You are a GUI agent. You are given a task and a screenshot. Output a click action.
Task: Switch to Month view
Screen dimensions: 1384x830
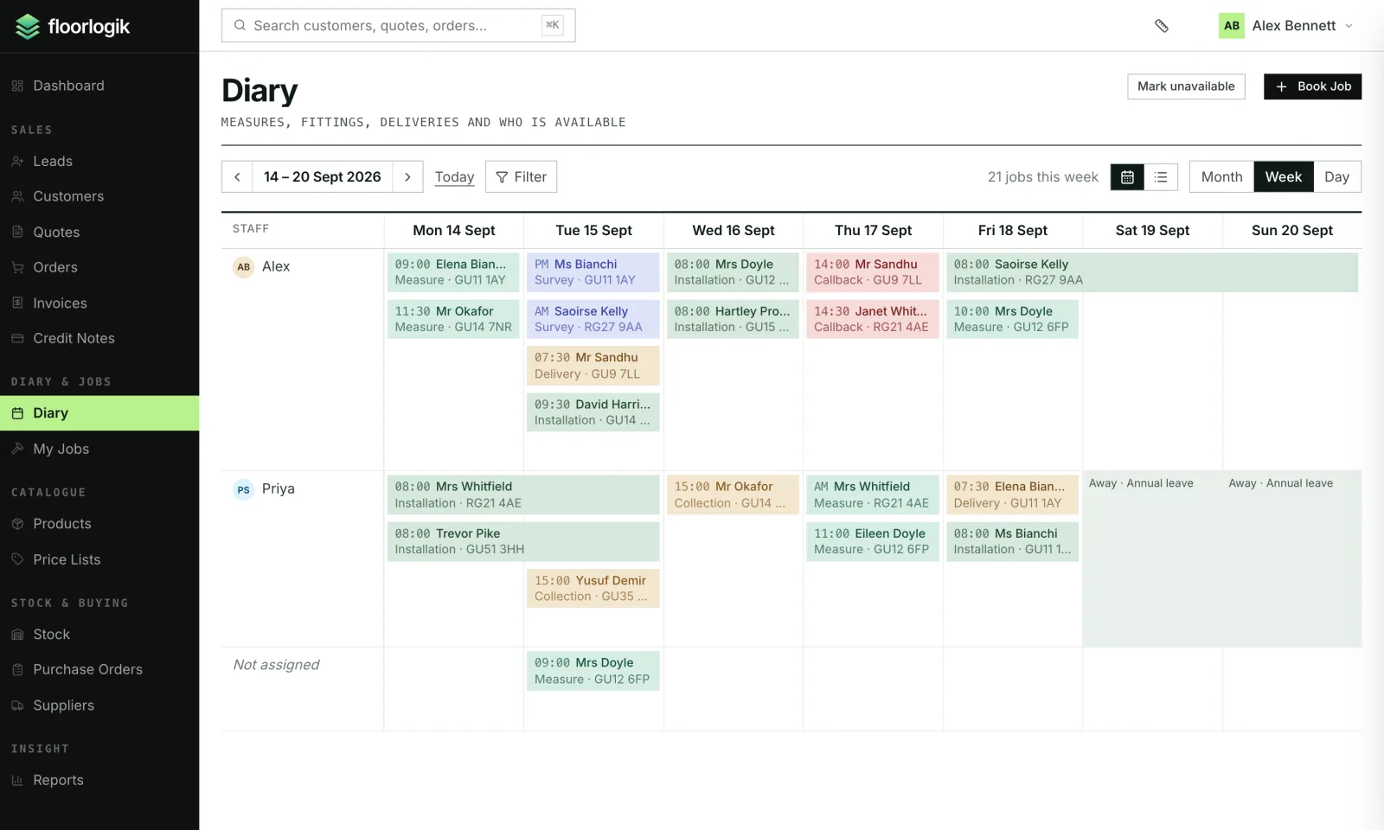[x=1221, y=177]
